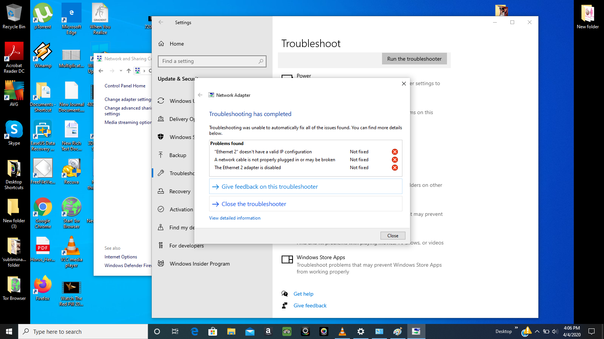
Task: Select Activation in Settings sidebar
Action: click(181, 209)
